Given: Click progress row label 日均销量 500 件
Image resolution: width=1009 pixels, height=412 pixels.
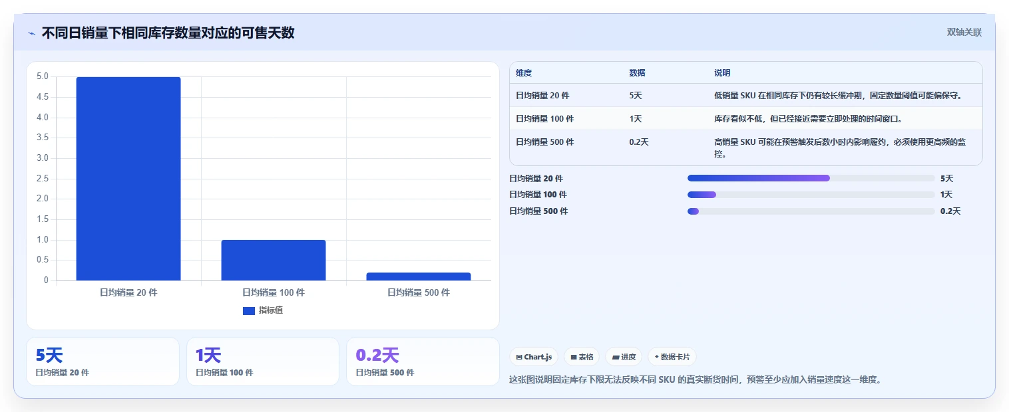Looking at the screenshot, I should (x=538, y=211).
